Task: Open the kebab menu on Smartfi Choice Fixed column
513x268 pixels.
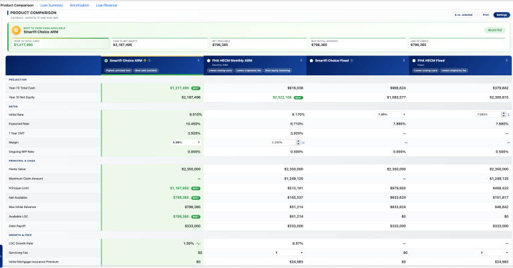Action: [403, 61]
